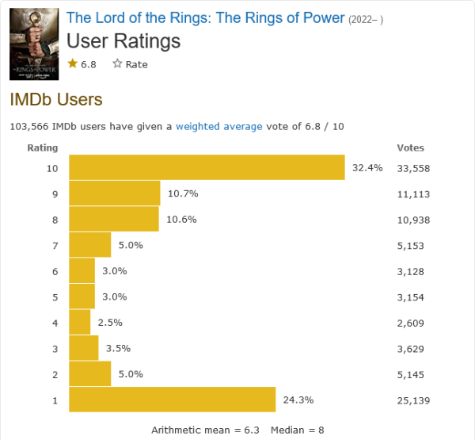The image size is (475, 440).
Task: Click the rating 4 bar
Action: 80,322
